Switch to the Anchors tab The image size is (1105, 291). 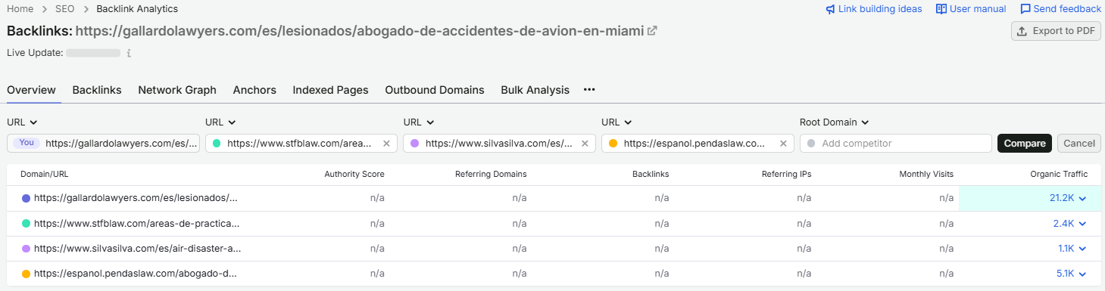point(254,89)
